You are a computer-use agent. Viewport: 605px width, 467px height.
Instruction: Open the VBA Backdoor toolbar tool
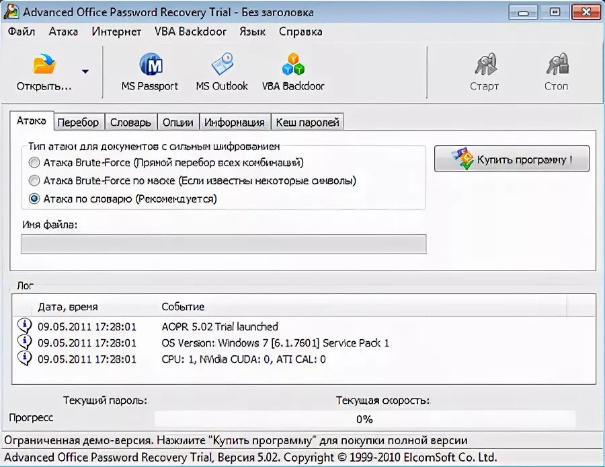[293, 72]
